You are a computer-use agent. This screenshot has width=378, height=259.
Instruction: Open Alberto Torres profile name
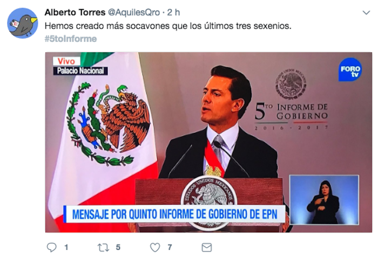pos(75,12)
